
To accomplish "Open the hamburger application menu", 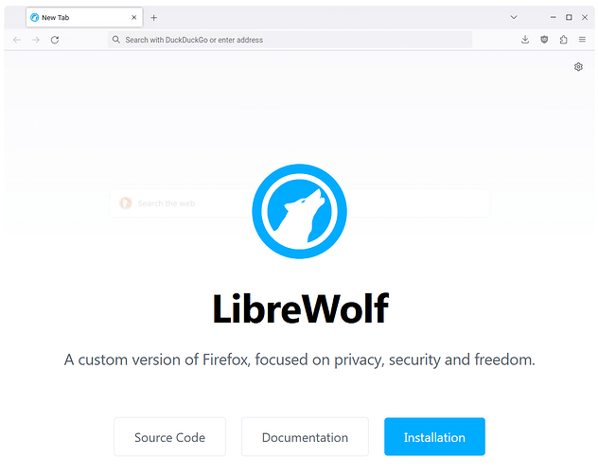I will 582,39.
